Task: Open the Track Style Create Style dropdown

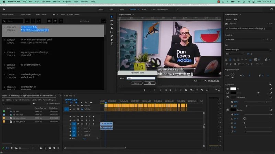Action: tap(245, 39)
